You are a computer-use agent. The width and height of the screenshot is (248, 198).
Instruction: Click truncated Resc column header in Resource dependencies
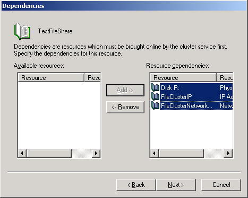(225, 78)
